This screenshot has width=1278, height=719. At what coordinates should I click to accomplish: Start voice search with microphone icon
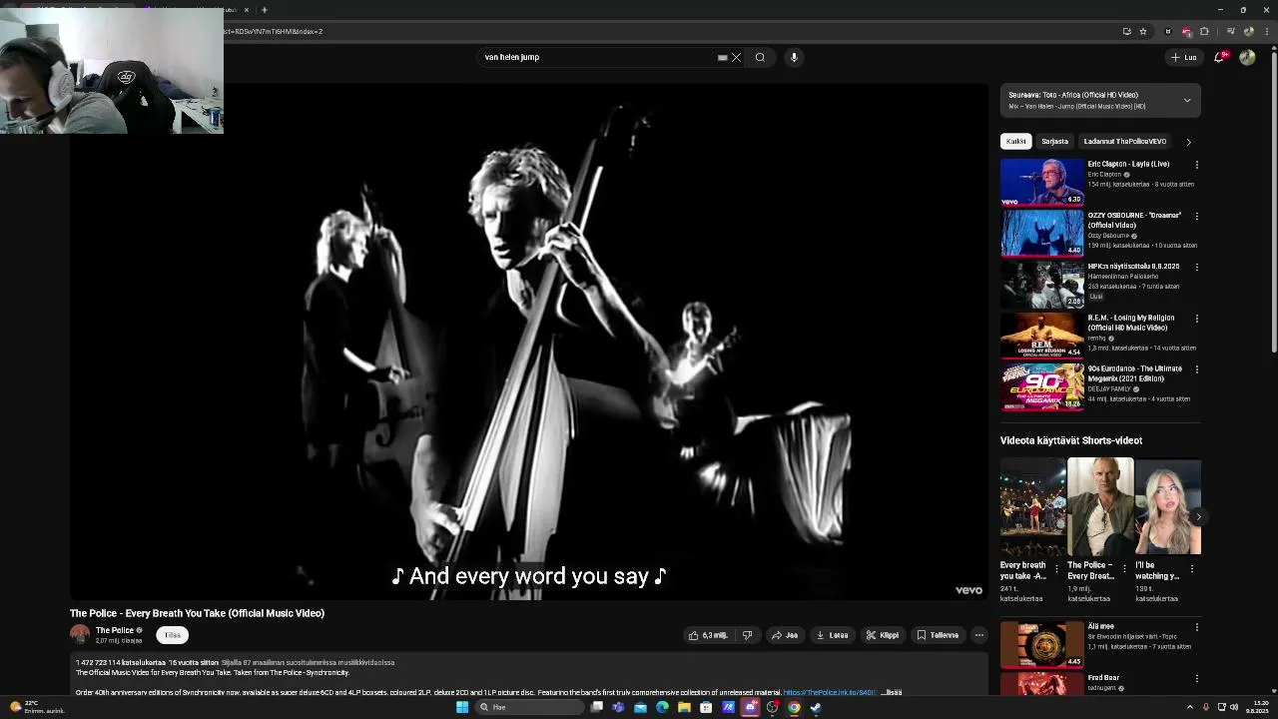click(x=794, y=57)
